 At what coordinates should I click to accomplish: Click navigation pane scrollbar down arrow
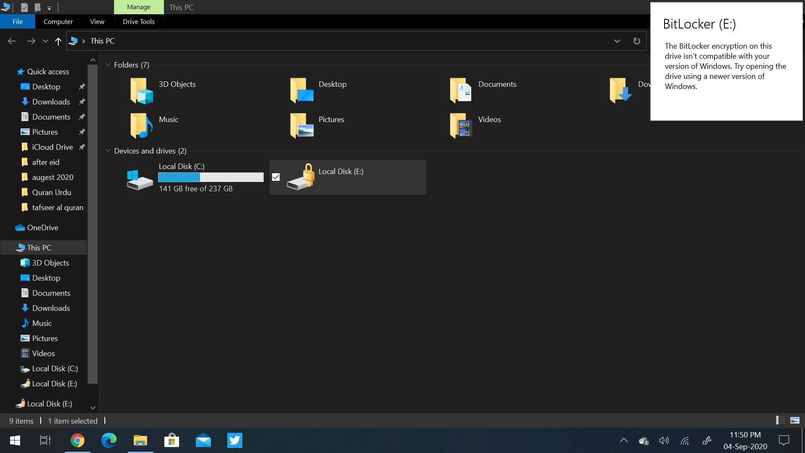point(93,407)
